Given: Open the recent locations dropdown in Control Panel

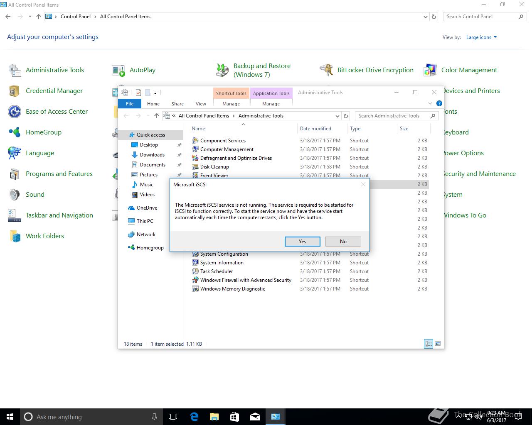Looking at the screenshot, I should tap(30, 17).
